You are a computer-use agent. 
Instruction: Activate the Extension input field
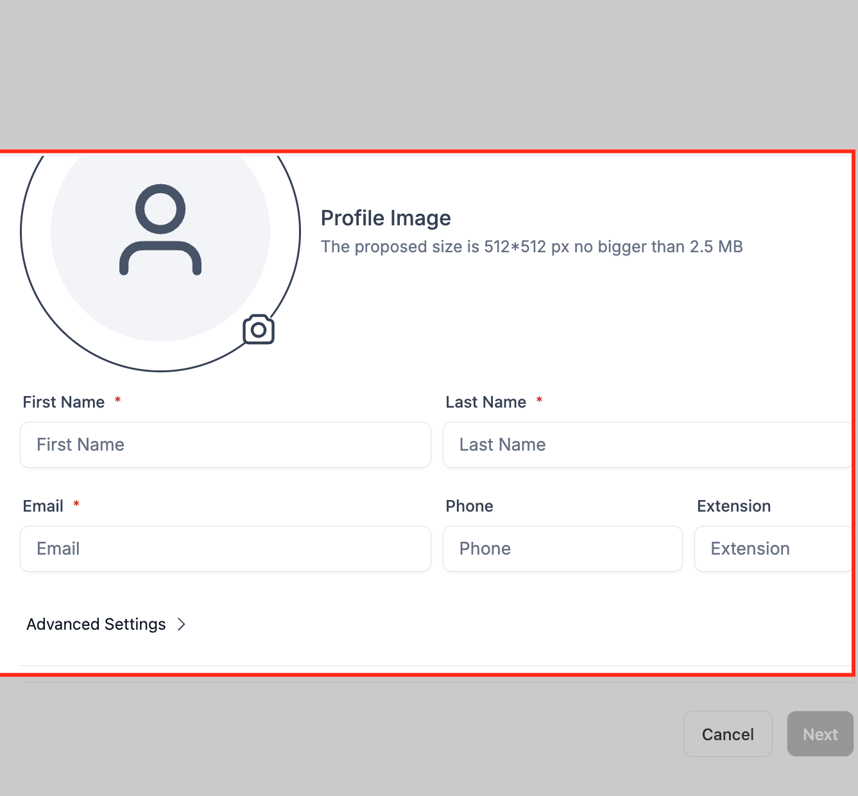773,549
